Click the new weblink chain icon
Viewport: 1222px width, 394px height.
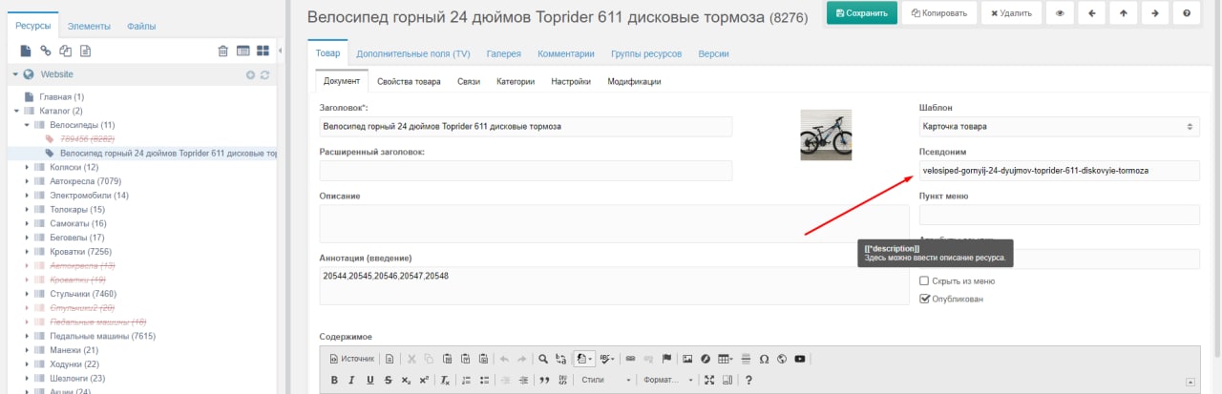(x=46, y=50)
